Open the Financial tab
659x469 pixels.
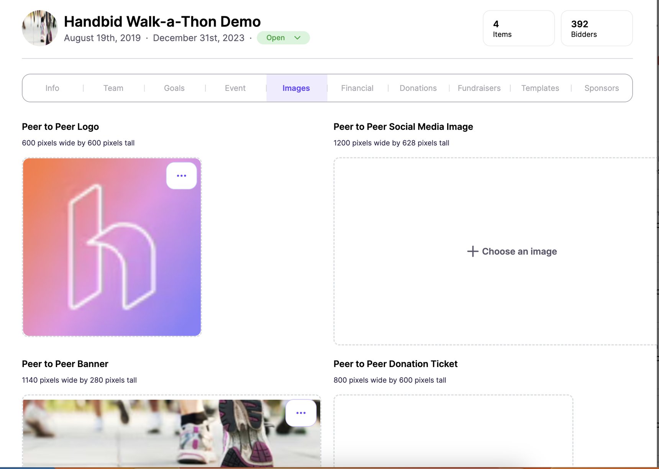(x=357, y=88)
